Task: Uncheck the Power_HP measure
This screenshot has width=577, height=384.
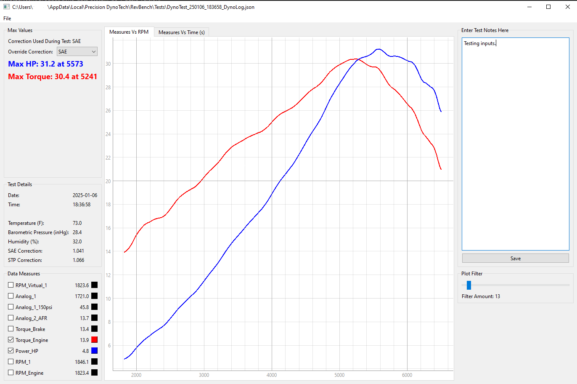Action: (11, 351)
